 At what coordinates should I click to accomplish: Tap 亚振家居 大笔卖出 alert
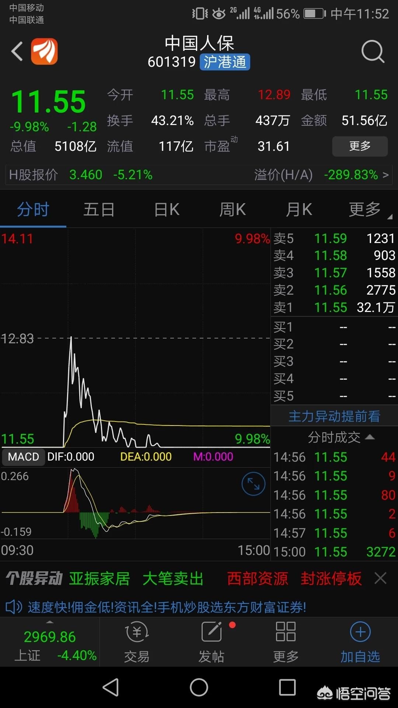click(x=136, y=578)
